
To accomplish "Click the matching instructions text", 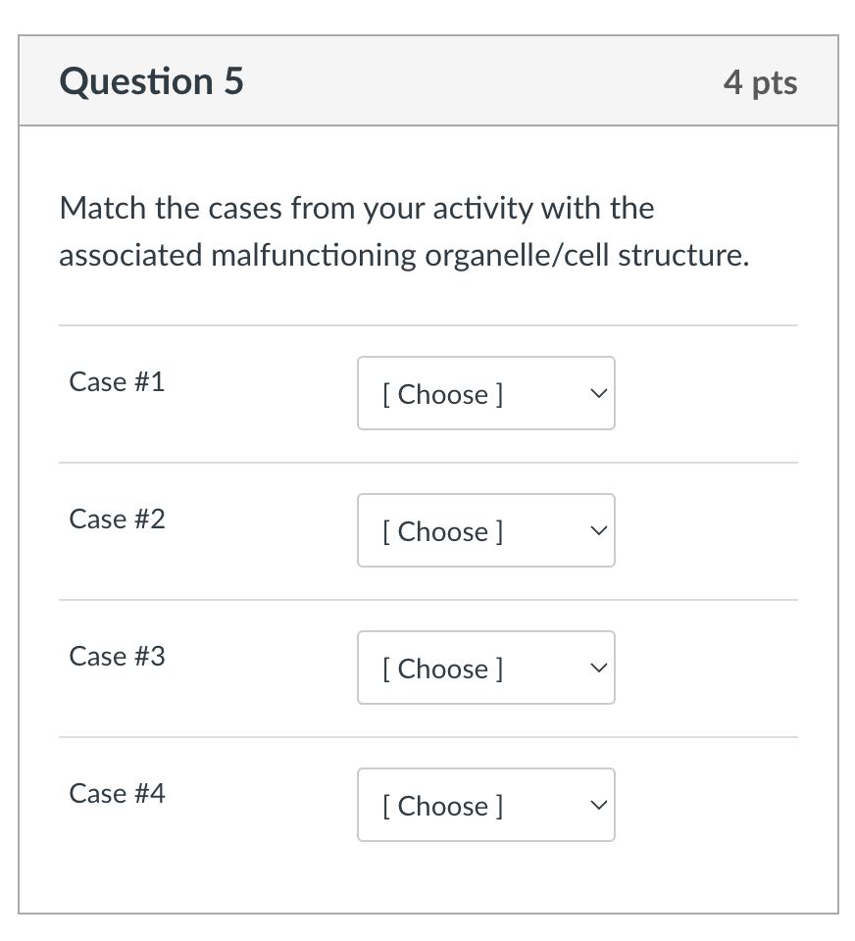I will pos(404,231).
